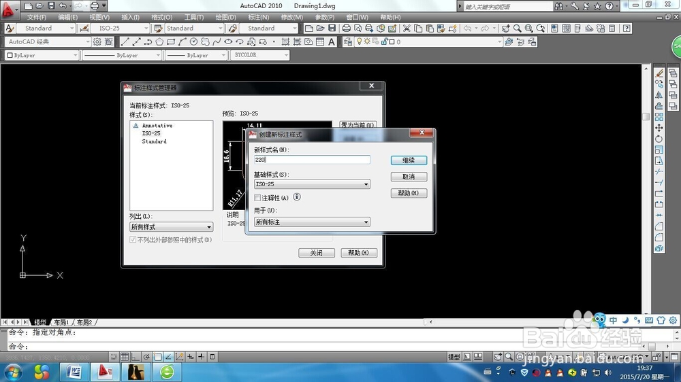Image resolution: width=681 pixels, height=382 pixels.
Task: Toggle 不列出外部参照中的样式 checkbox
Action: click(133, 239)
